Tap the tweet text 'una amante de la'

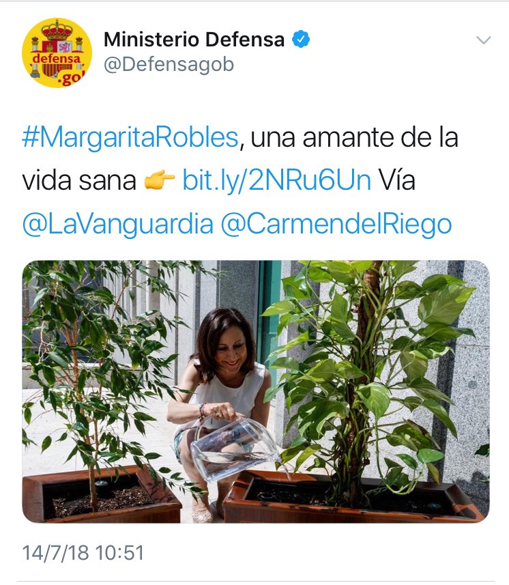click(354, 137)
